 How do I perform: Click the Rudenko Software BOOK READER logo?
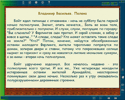click(x=9, y=3)
